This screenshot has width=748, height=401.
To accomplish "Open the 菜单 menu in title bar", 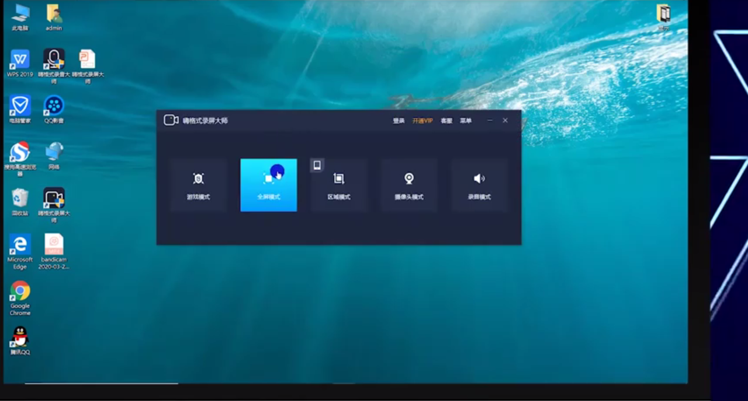I will pos(466,121).
